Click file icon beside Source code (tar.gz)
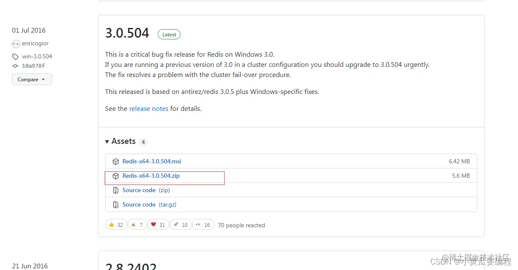This screenshot has width=518, height=270. tap(116, 205)
